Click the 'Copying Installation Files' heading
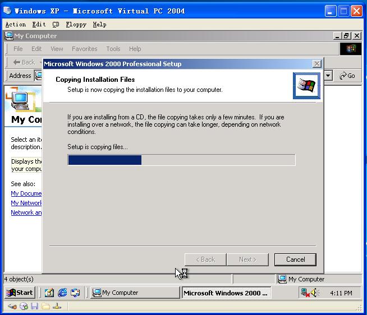Screen dimensions: 367x315 click(x=95, y=80)
